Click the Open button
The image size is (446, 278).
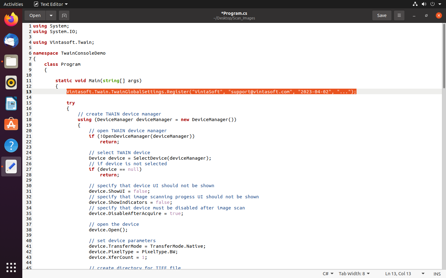pos(35,15)
